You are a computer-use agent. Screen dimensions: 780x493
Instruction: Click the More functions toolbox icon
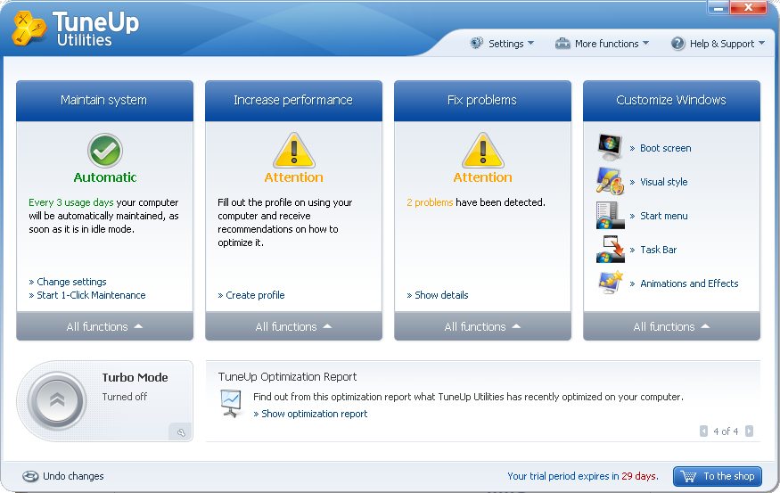point(562,44)
